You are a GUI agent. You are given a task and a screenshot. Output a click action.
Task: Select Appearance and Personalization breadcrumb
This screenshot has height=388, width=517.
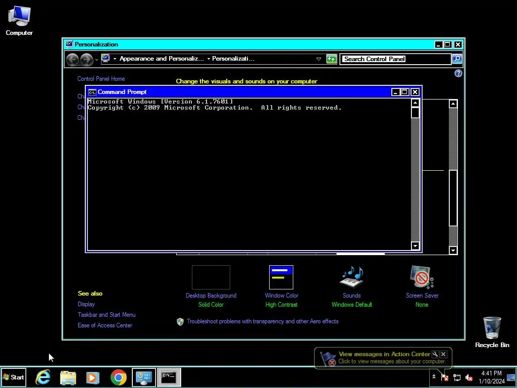coord(162,59)
